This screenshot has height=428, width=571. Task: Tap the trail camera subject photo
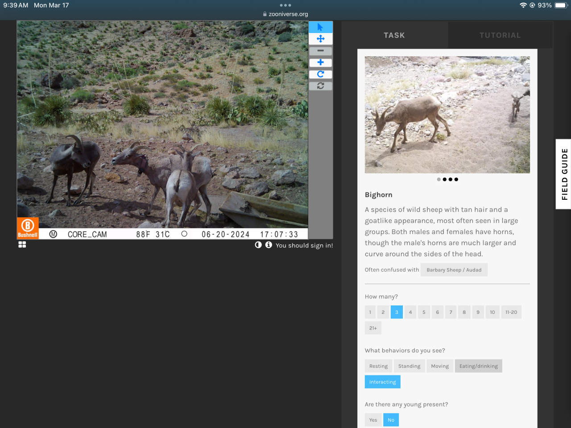[162, 130]
